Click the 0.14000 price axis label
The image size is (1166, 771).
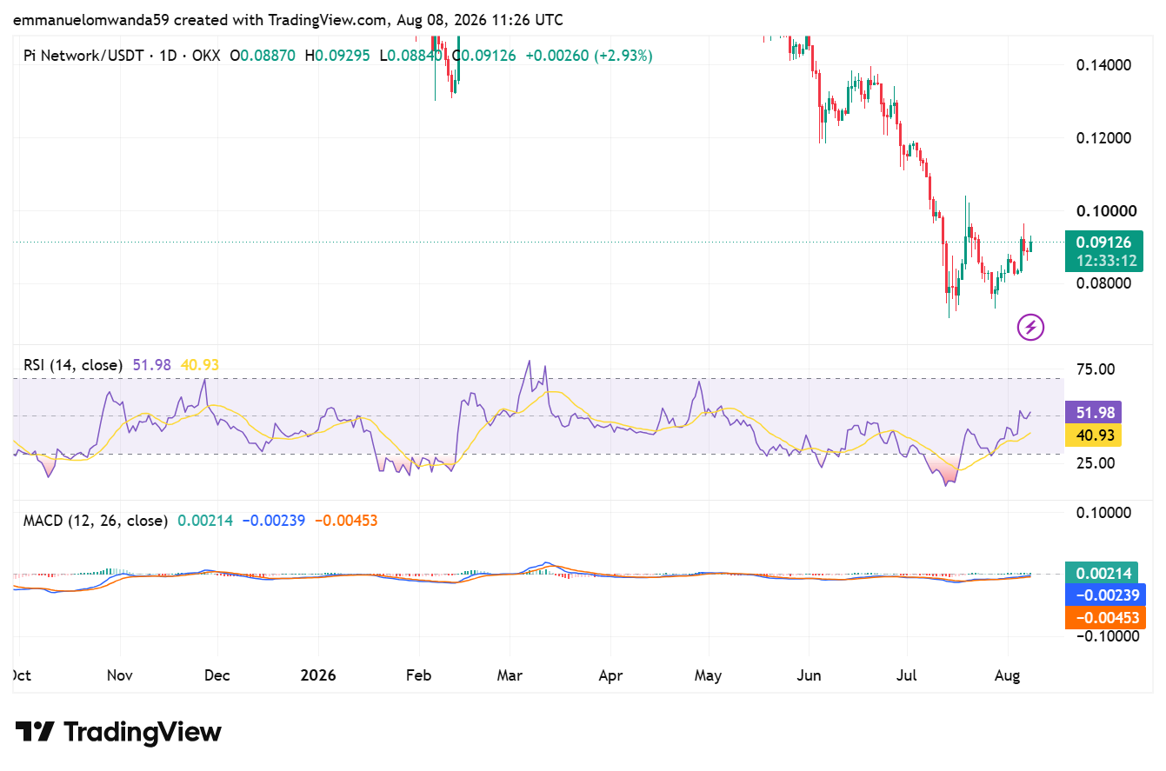(x=1104, y=64)
